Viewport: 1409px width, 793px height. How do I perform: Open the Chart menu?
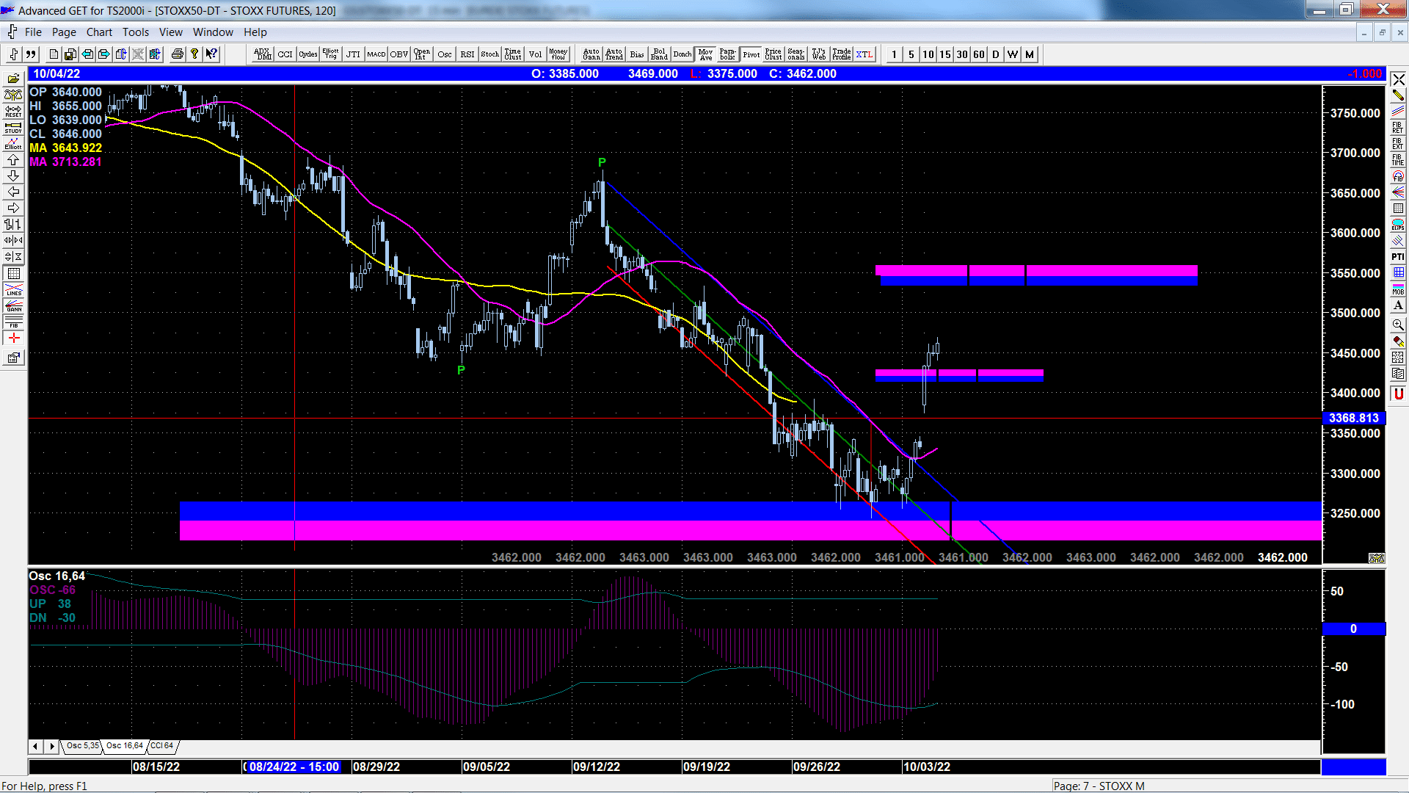coord(99,32)
